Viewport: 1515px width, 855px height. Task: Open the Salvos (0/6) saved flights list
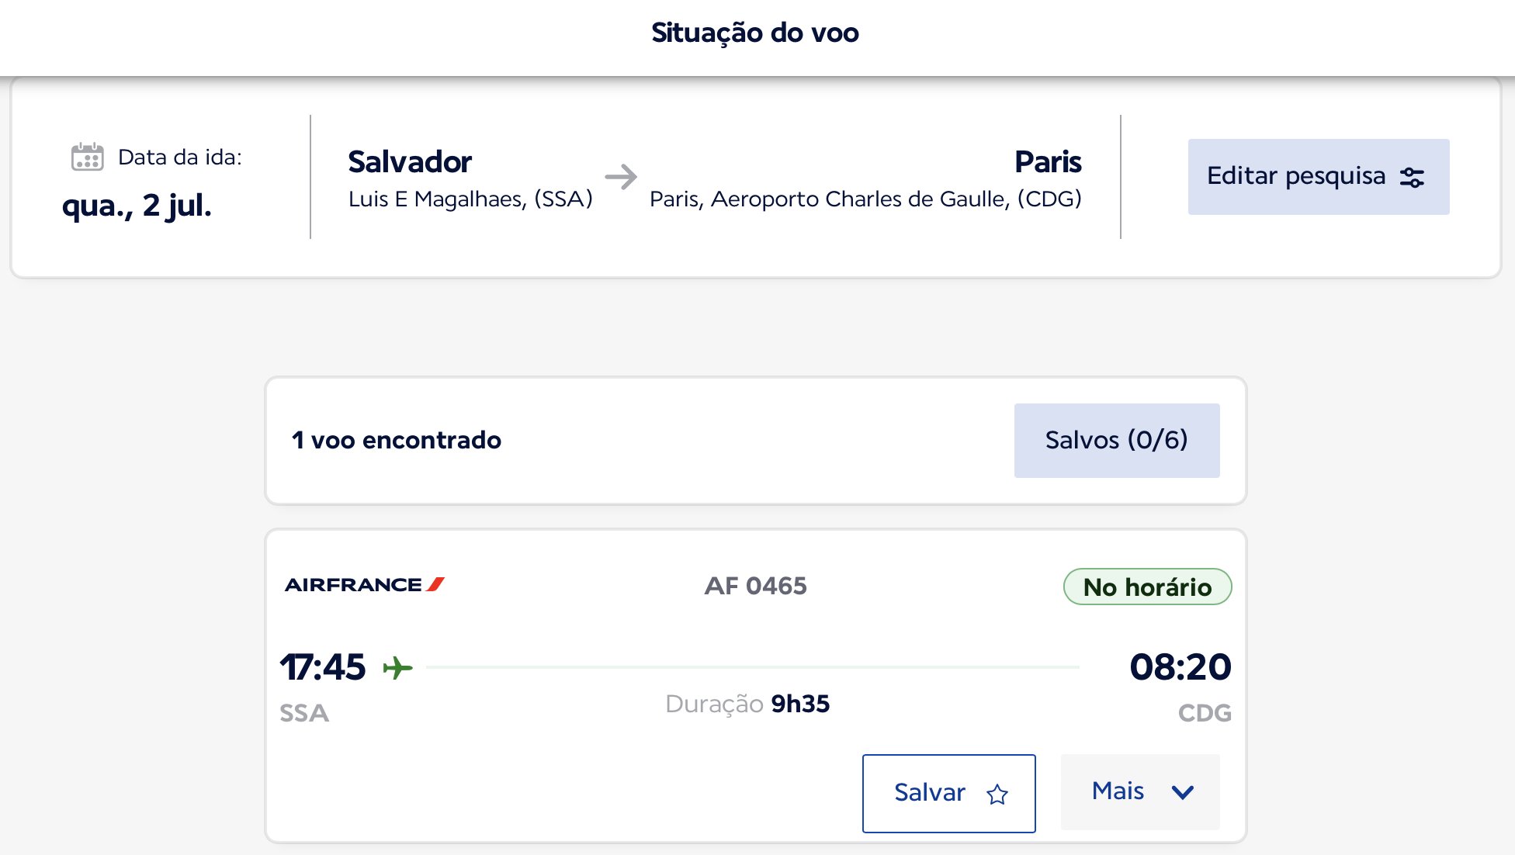click(1117, 440)
